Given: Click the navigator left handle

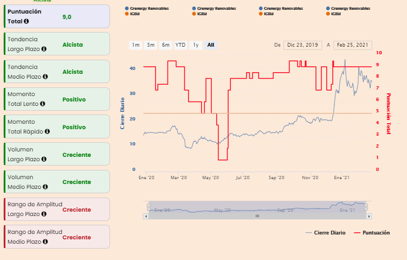Looking at the screenshot, I should (148, 207).
